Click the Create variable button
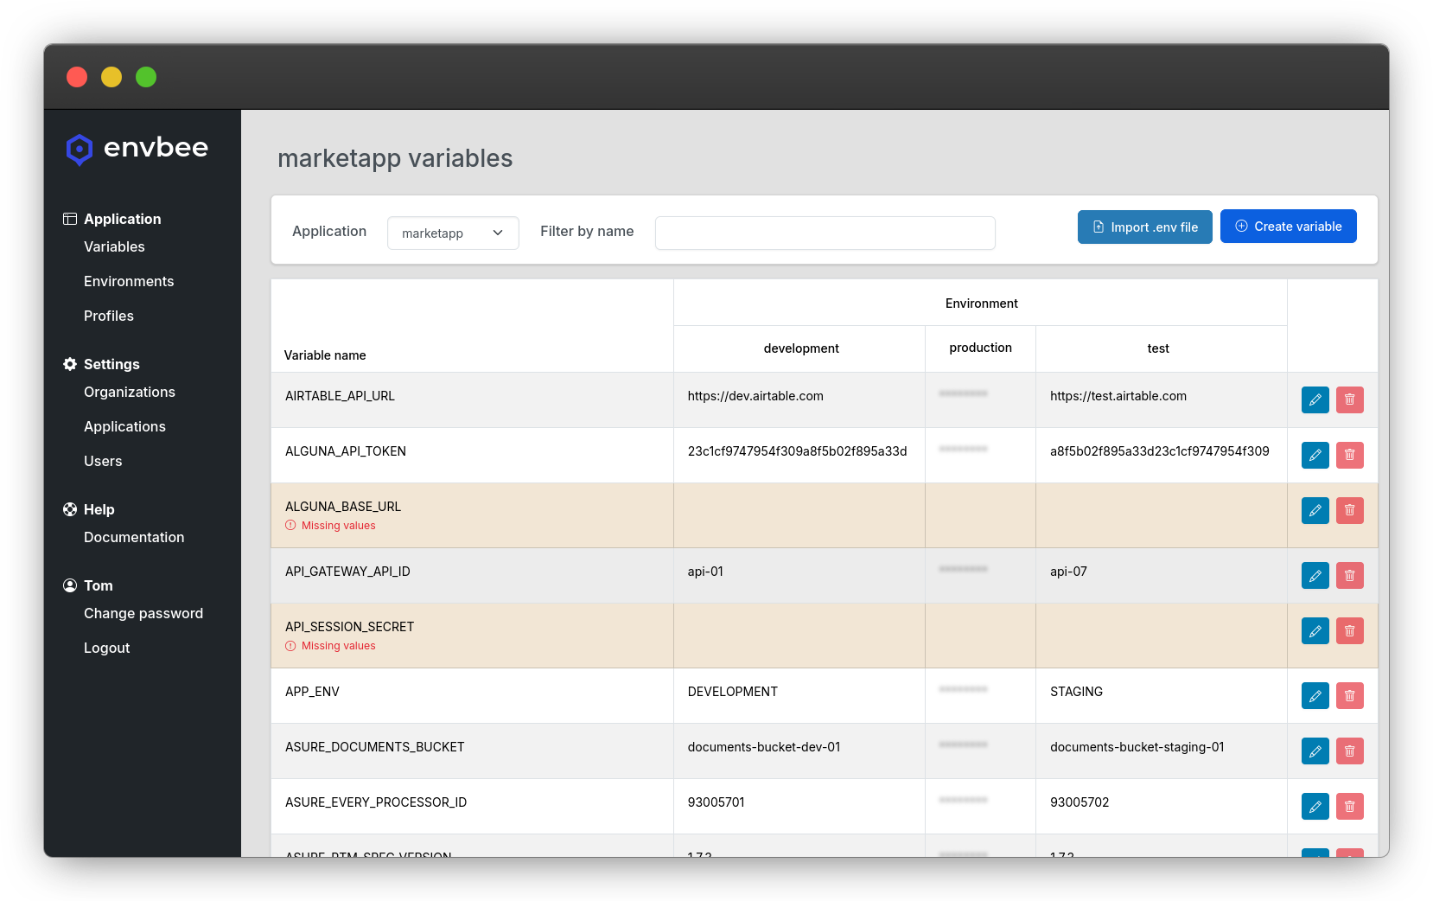 pyautogui.click(x=1288, y=227)
